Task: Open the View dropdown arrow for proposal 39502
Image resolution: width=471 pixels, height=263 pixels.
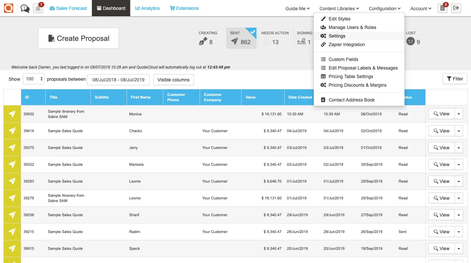Action: click(458, 114)
